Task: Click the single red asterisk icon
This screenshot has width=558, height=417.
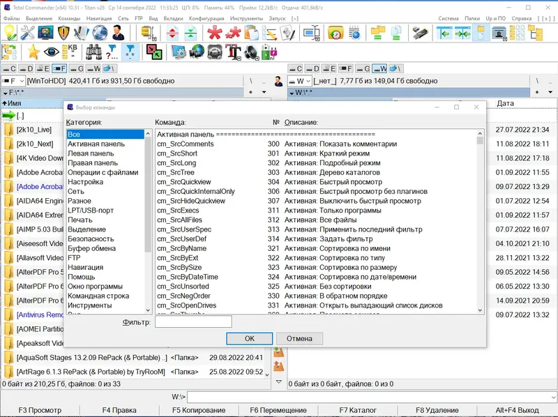Action: (215, 33)
